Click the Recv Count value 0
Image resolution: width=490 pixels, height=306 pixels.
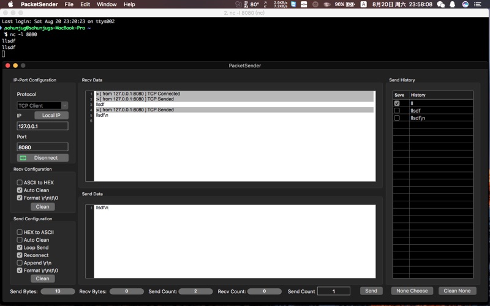click(x=265, y=291)
